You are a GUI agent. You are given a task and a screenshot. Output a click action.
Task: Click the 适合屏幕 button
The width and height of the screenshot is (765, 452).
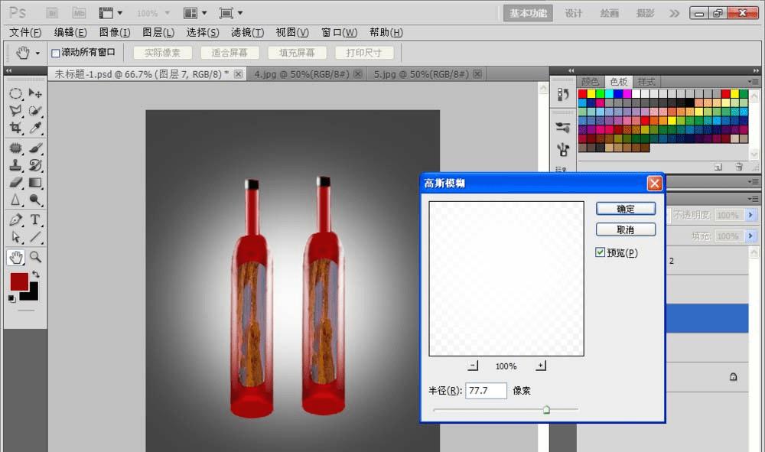click(x=229, y=53)
